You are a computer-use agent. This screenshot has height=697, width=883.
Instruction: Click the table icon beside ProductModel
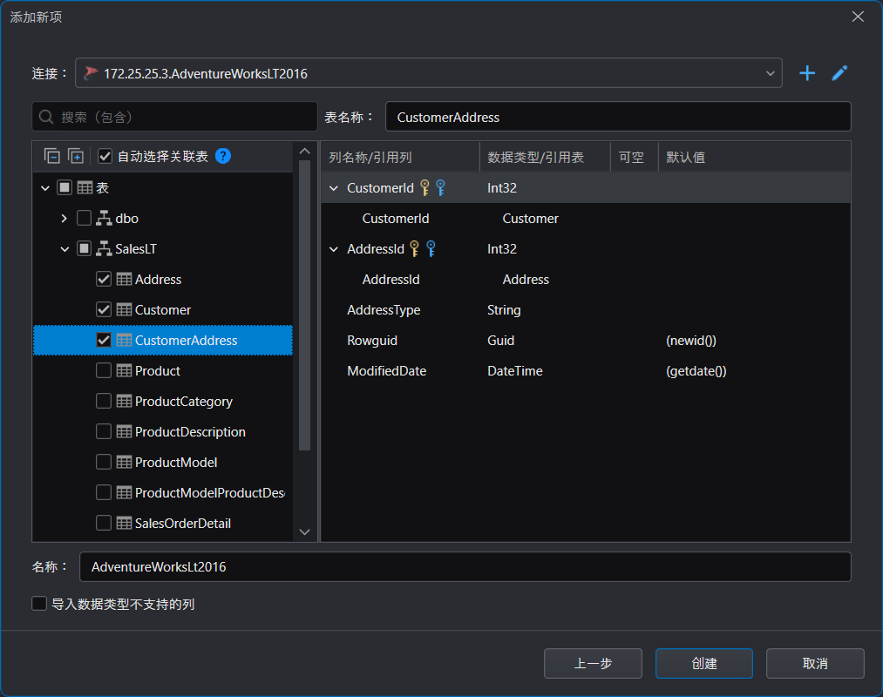tap(124, 463)
